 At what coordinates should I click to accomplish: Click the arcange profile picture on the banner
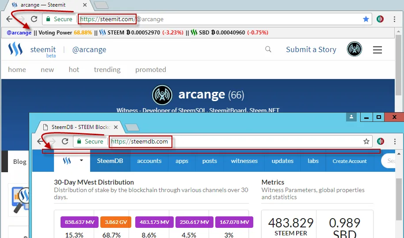point(162,95)
